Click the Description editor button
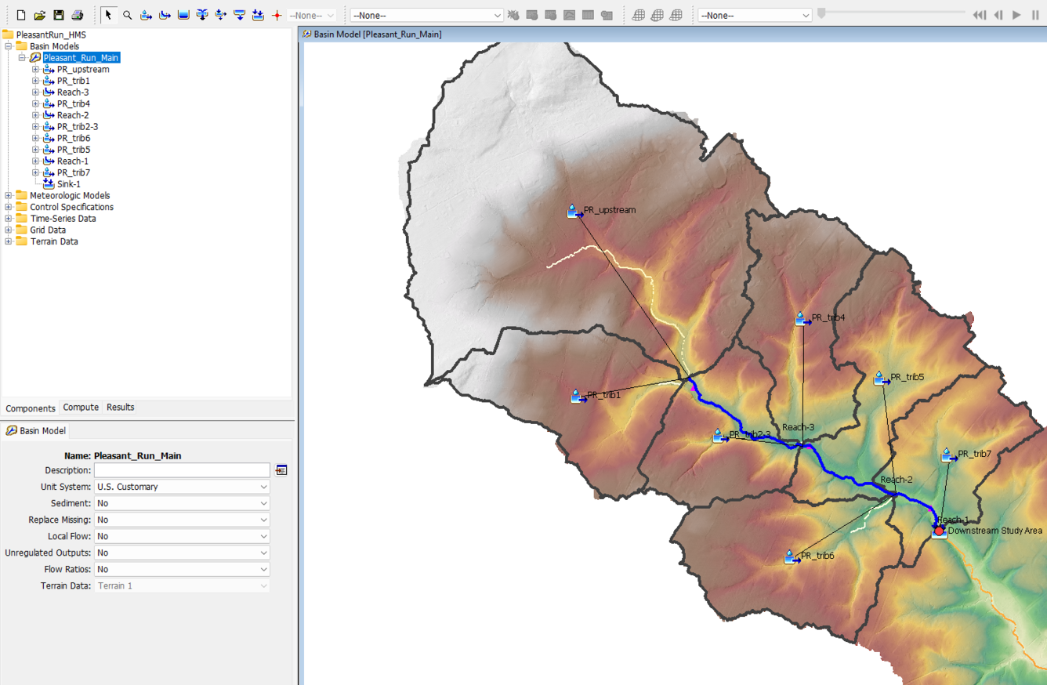The image size is (1047, 685). tap(281, 469)
